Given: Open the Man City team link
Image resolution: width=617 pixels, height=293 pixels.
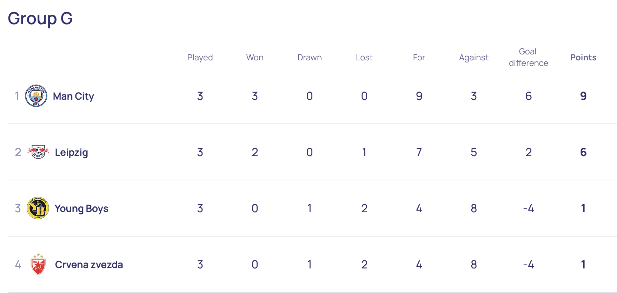Looking at the screenshot, I should 73,96.
